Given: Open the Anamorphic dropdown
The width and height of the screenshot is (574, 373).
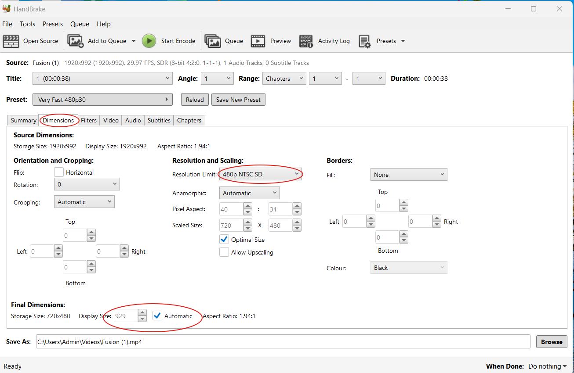Looking at the screenshot, I should click(249, 193).
